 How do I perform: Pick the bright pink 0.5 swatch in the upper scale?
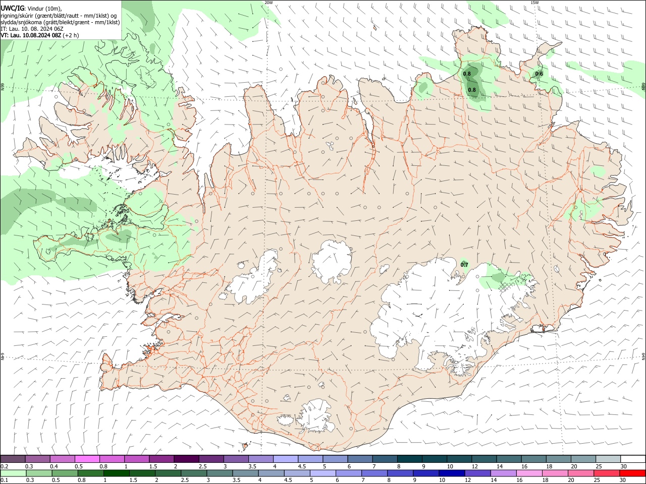(x=87, y=459)
